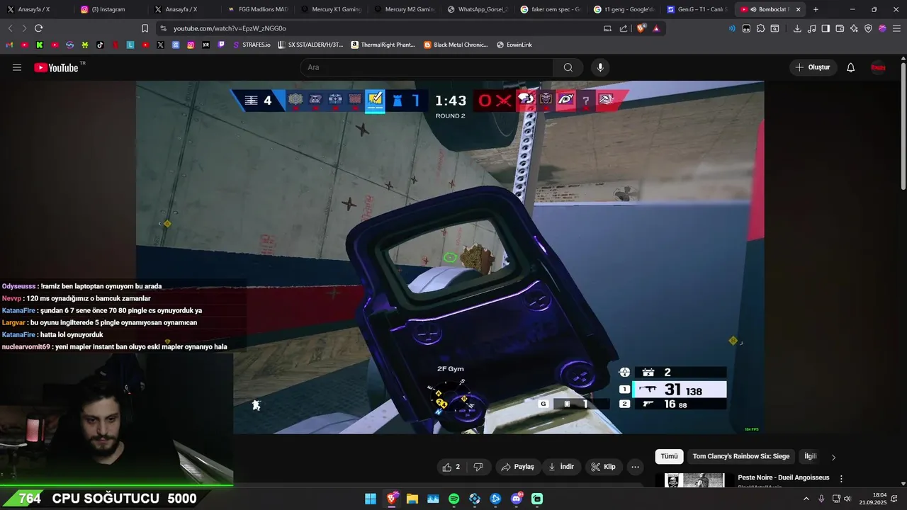Open Spotify from the taskbar
This screenshot has width=907, height=510.
pos(454,499)
